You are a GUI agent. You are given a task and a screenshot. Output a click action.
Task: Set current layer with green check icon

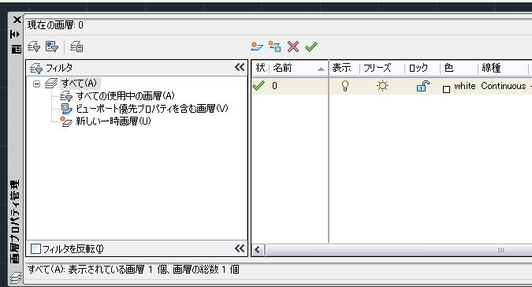pyautogui.click(x=311, y=47)
